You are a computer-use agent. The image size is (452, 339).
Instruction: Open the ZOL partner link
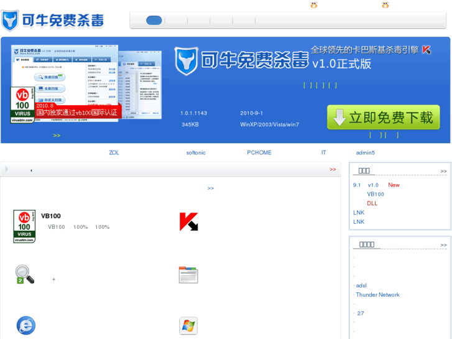(114, 152)
